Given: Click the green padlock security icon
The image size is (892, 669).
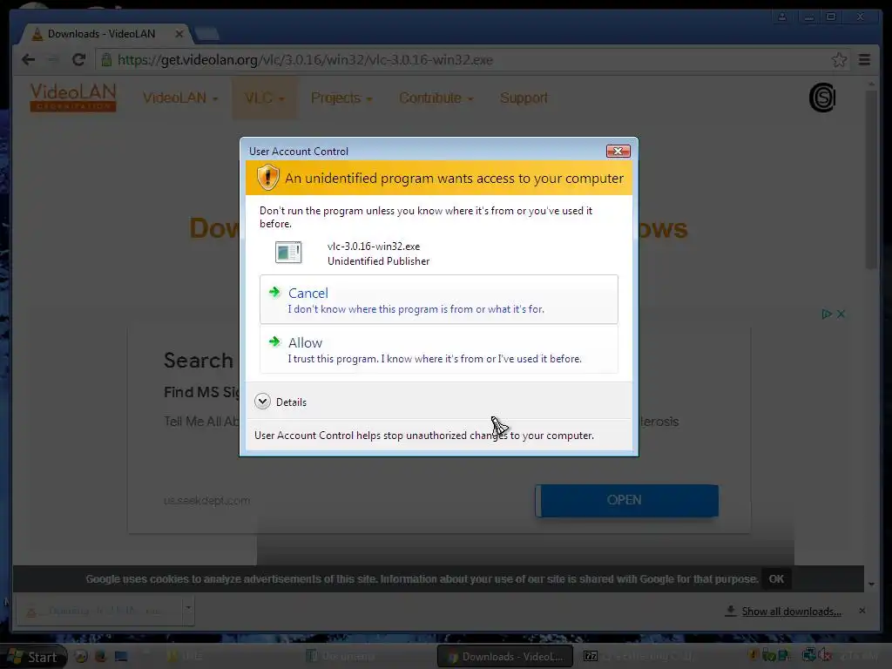Looking at the screenshot, I should [106, 60].
